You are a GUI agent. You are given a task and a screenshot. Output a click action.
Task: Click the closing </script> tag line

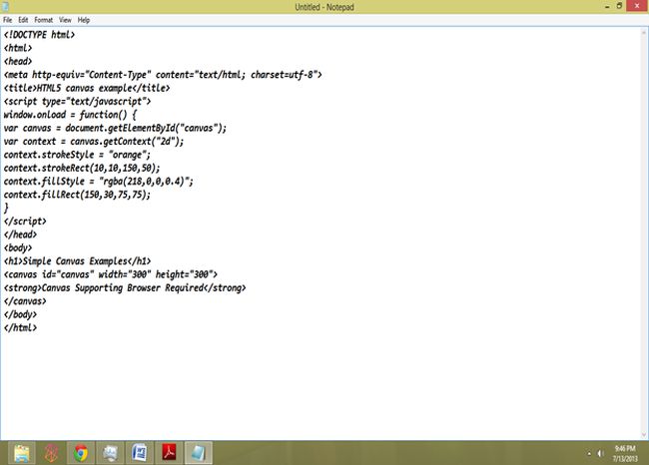tap(25, 222)
